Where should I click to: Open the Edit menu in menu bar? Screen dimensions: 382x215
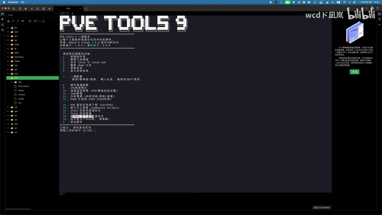pyautogui.click(x=23, y=2)
